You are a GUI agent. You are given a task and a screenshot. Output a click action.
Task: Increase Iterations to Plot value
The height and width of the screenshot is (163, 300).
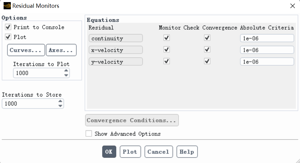(x=66, y=71)
